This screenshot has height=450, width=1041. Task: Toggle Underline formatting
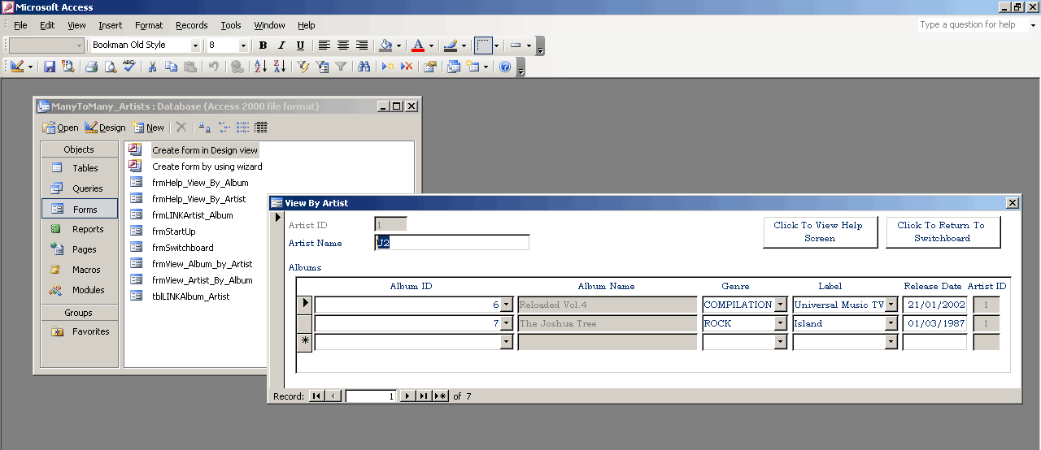click(x=300, y=45)
